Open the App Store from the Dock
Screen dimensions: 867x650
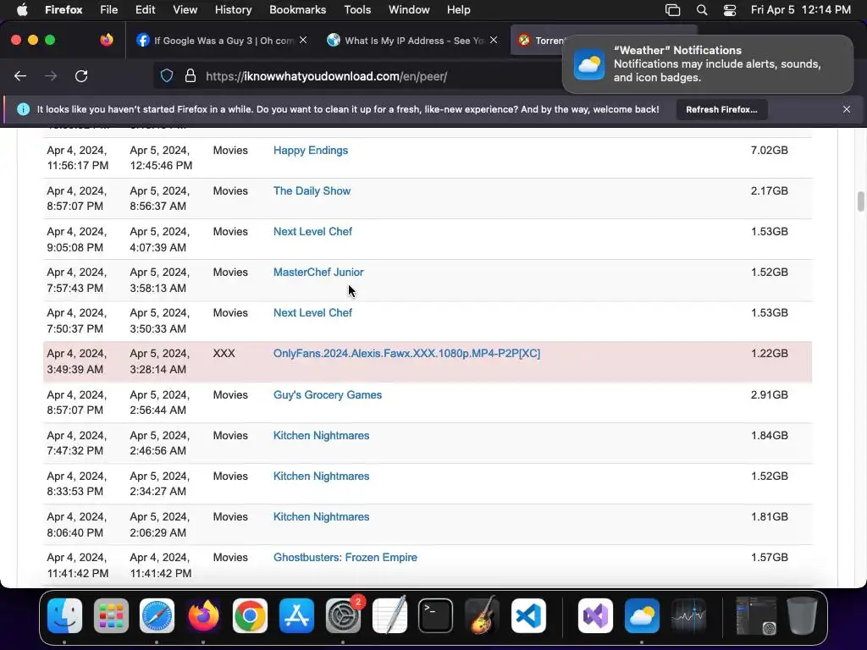click(x=297, y=615)
